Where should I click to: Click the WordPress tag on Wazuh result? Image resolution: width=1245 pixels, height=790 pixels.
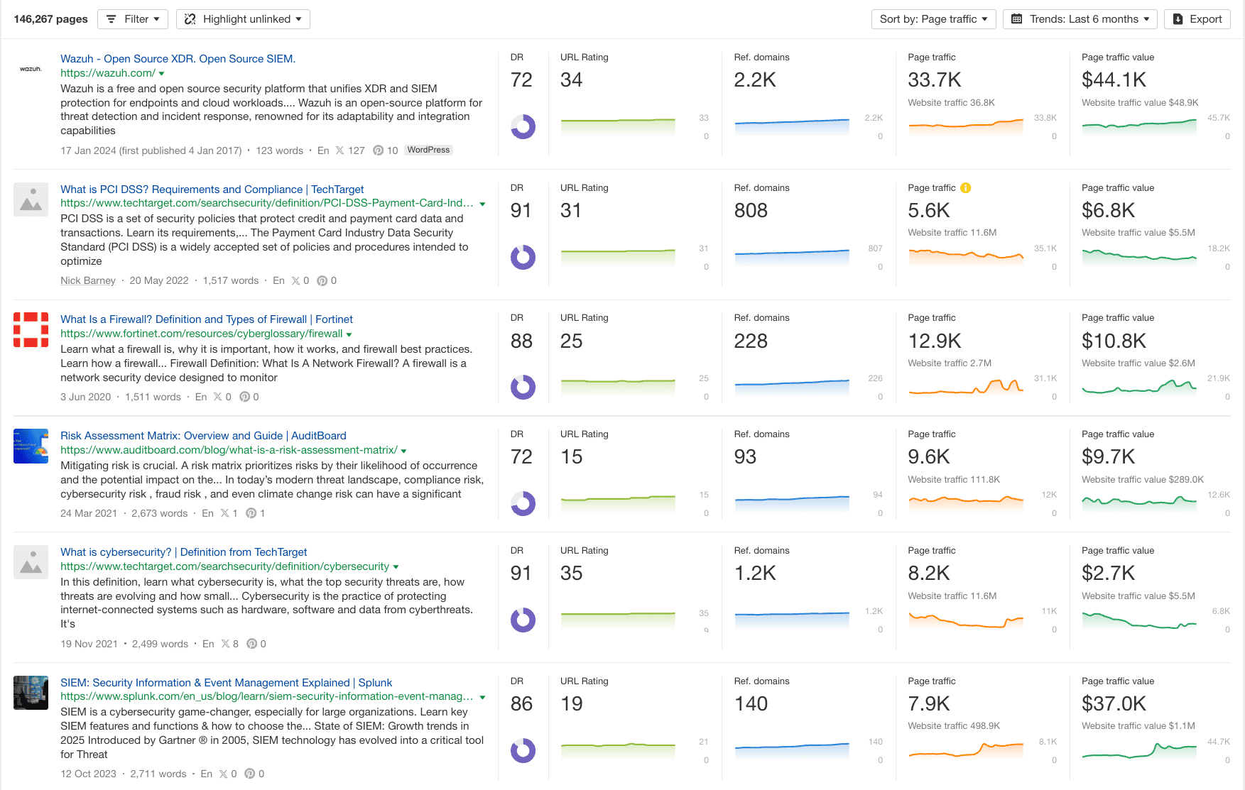pyautogui.click(x=428, y=150)
